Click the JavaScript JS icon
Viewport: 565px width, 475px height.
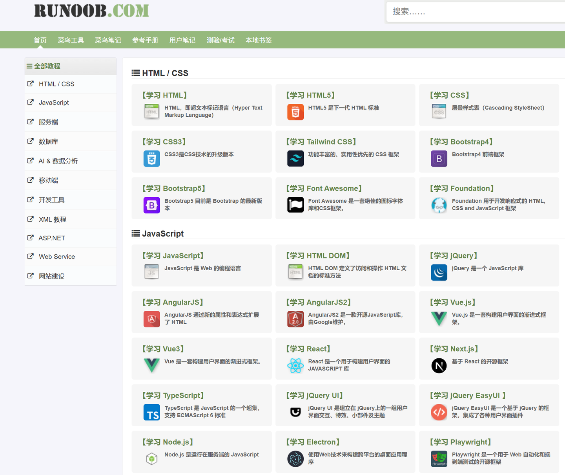pyautogui.click(x=151, y=272)
